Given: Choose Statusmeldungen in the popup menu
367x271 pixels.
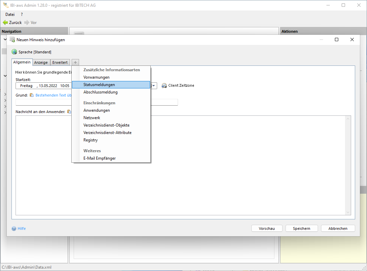Looking at the screenshot, I should 99,85.
